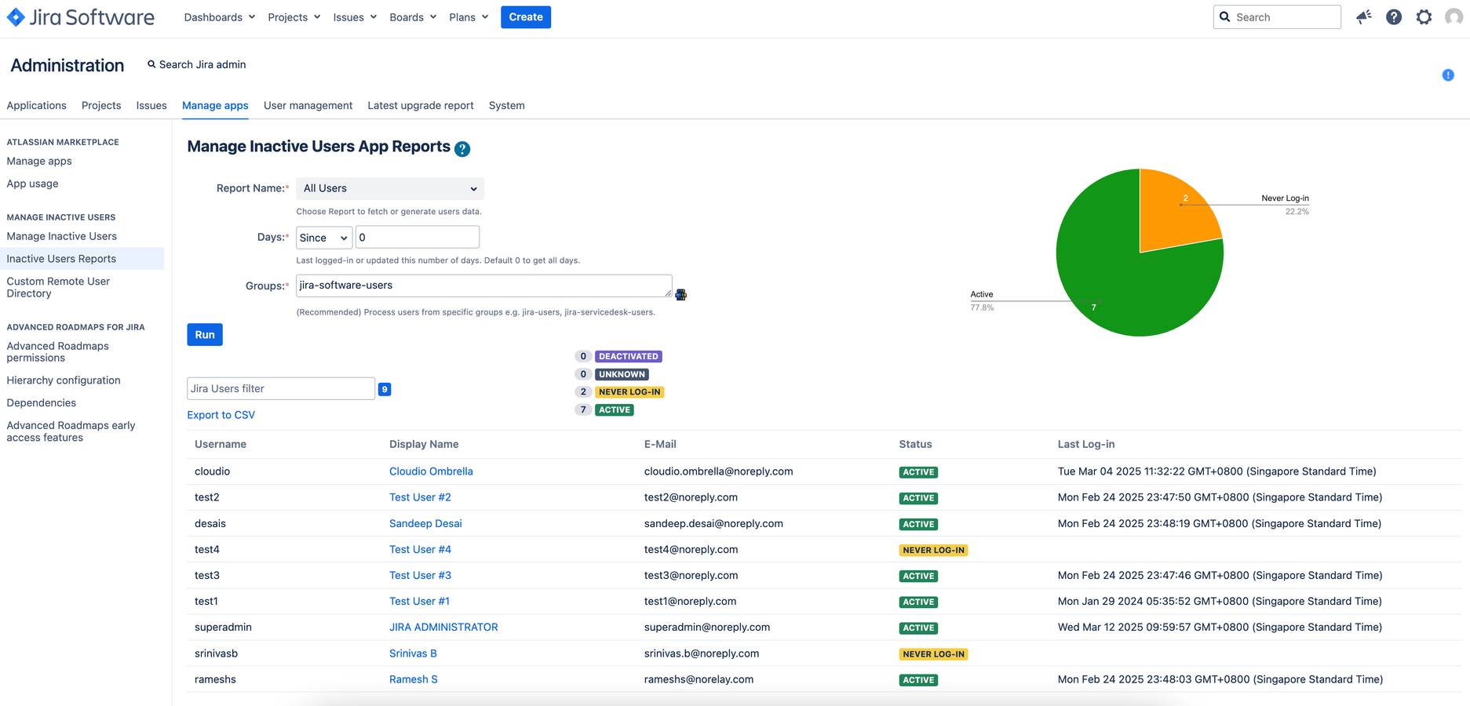Click the NEVER LOG-IN summary badge with count 2

(x=629, y=392)
